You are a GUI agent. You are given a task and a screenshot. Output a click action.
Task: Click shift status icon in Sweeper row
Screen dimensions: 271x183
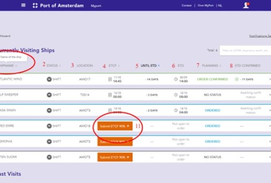(49, 95)
